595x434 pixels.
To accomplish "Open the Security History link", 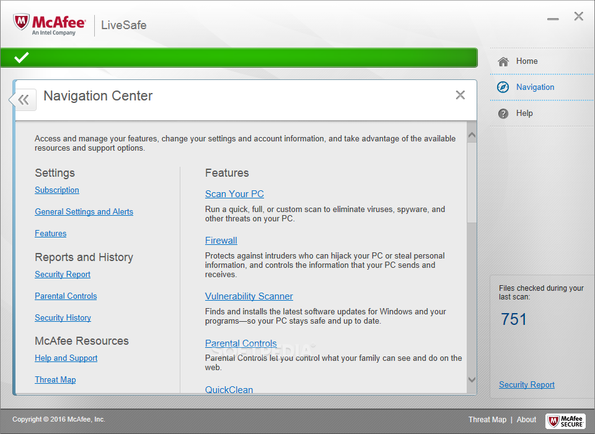I will coord(63,317).
